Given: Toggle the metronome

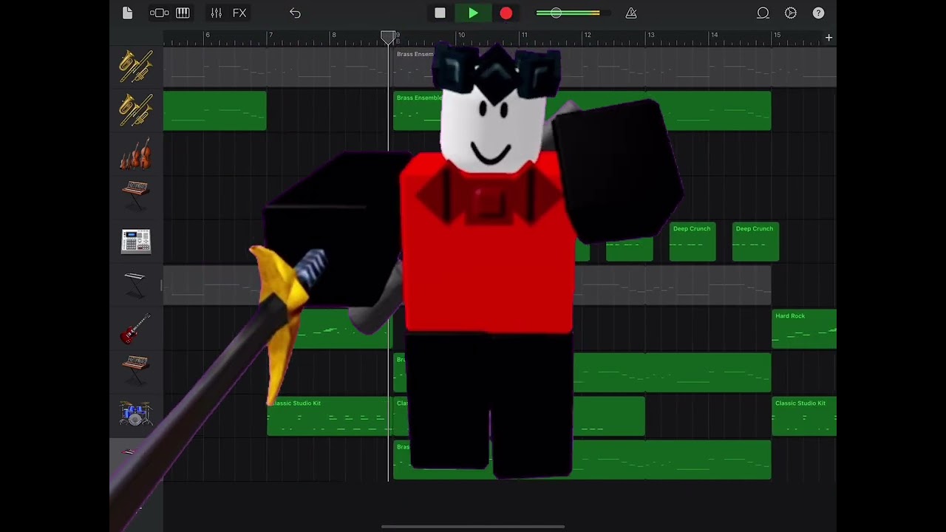Looking at the screenshot, I should tap(631, 13).
